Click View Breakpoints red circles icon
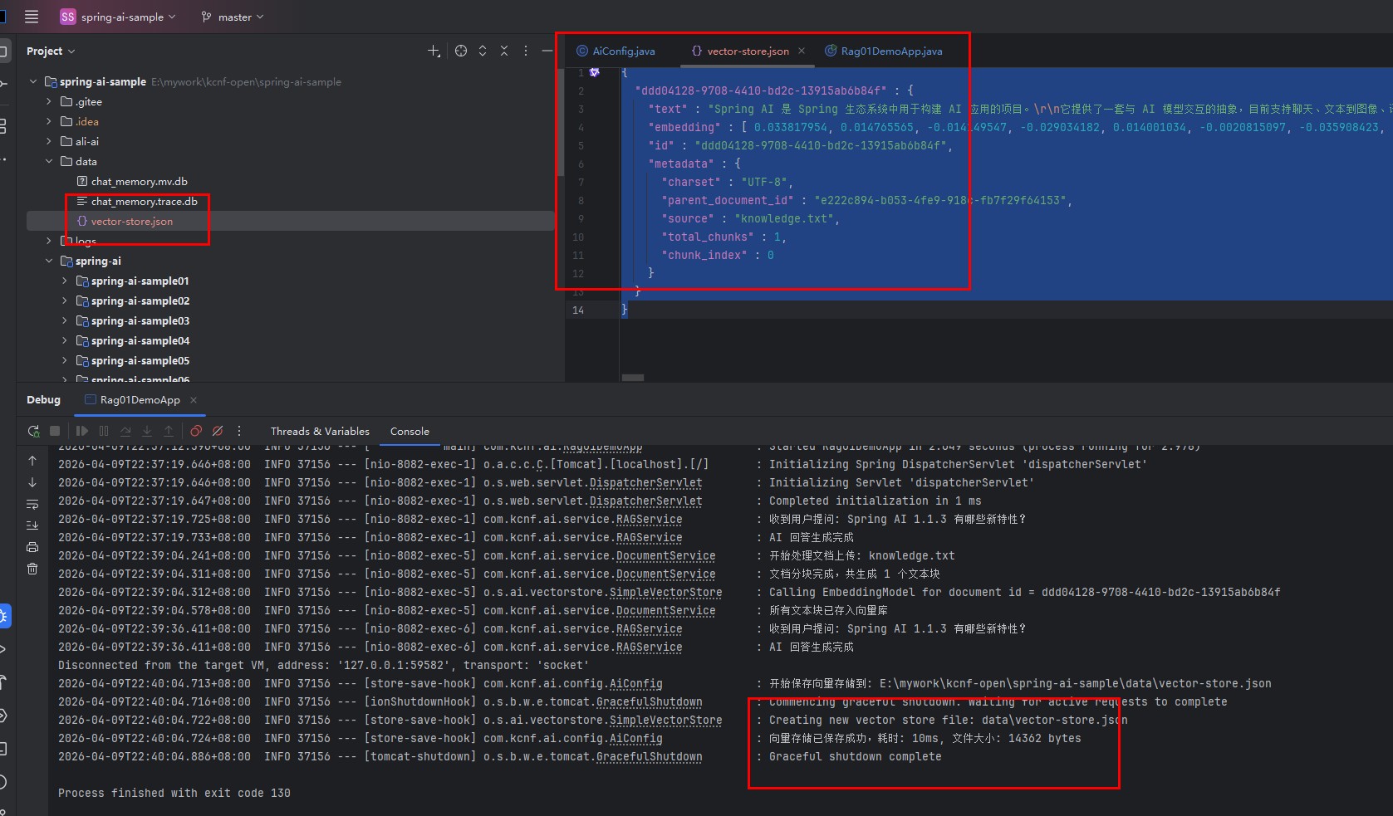The width and height of the screenshot is (1393, 816). point(196,431)
